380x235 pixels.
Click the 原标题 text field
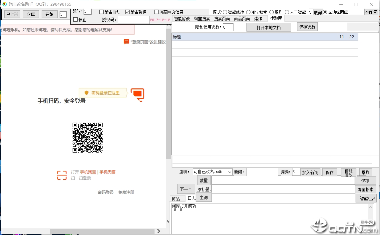click(283, 189)
